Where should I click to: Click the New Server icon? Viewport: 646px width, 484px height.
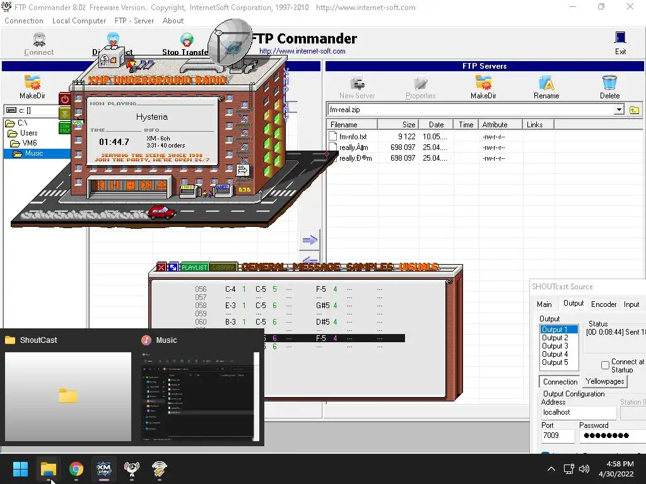[x=357, y=83]
